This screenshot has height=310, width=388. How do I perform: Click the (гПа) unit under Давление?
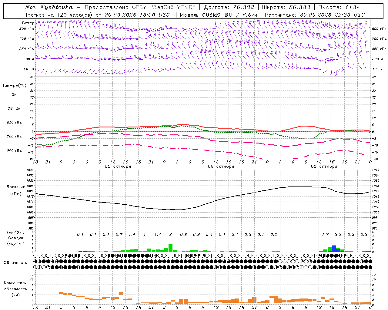(x=16, y=194)
